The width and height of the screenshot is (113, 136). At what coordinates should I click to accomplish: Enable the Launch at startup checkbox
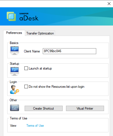click(26, 68)
